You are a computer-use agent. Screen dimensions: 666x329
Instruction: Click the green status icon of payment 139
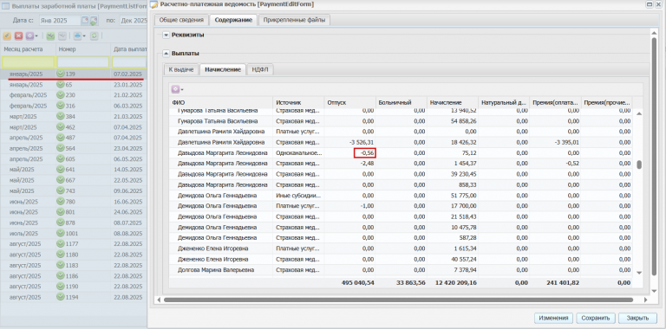[x=61, y=74]
